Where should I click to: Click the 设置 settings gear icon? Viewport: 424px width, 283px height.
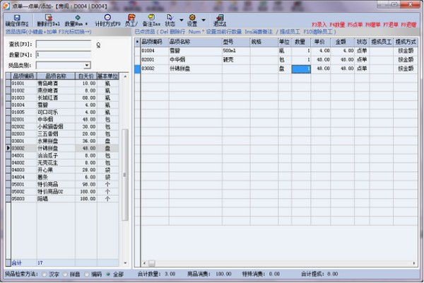tap(192, 17)
